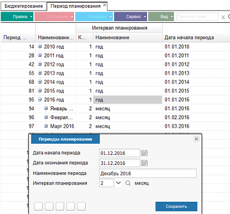Expand the 2011 год tree node
The image size is (230, 214).
pyautogui.click(x=40, y=55)
